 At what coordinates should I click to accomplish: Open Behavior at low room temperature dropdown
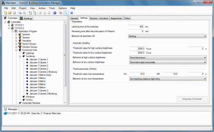pyautogui.click(x=168, y=79)
